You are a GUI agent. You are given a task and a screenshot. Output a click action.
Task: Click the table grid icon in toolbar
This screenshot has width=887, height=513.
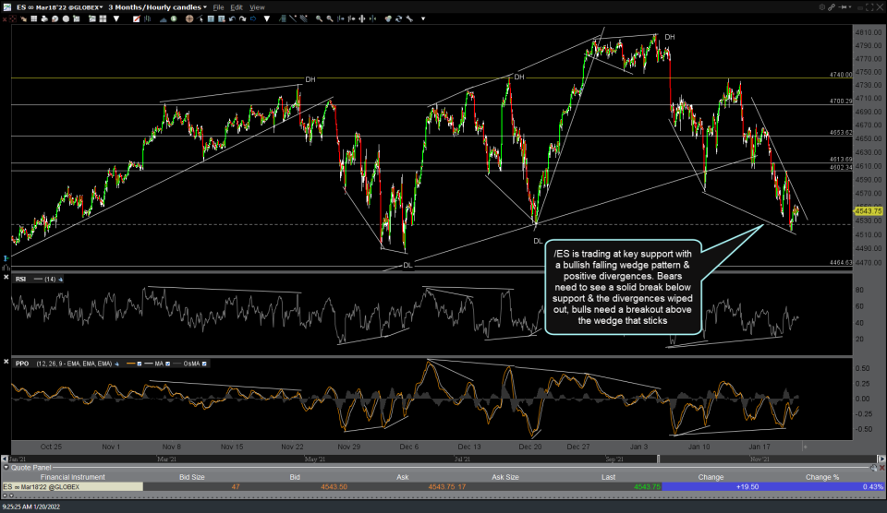(34, 18)
